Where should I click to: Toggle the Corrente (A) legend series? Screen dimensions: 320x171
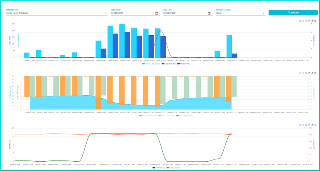point(159,168)
